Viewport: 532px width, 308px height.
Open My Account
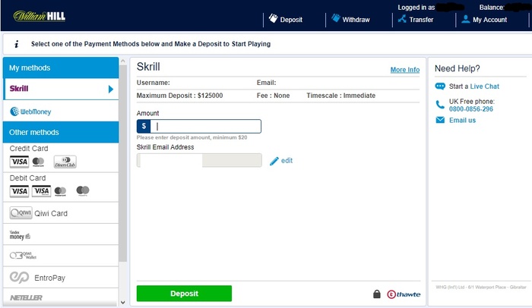coord(484,20)
